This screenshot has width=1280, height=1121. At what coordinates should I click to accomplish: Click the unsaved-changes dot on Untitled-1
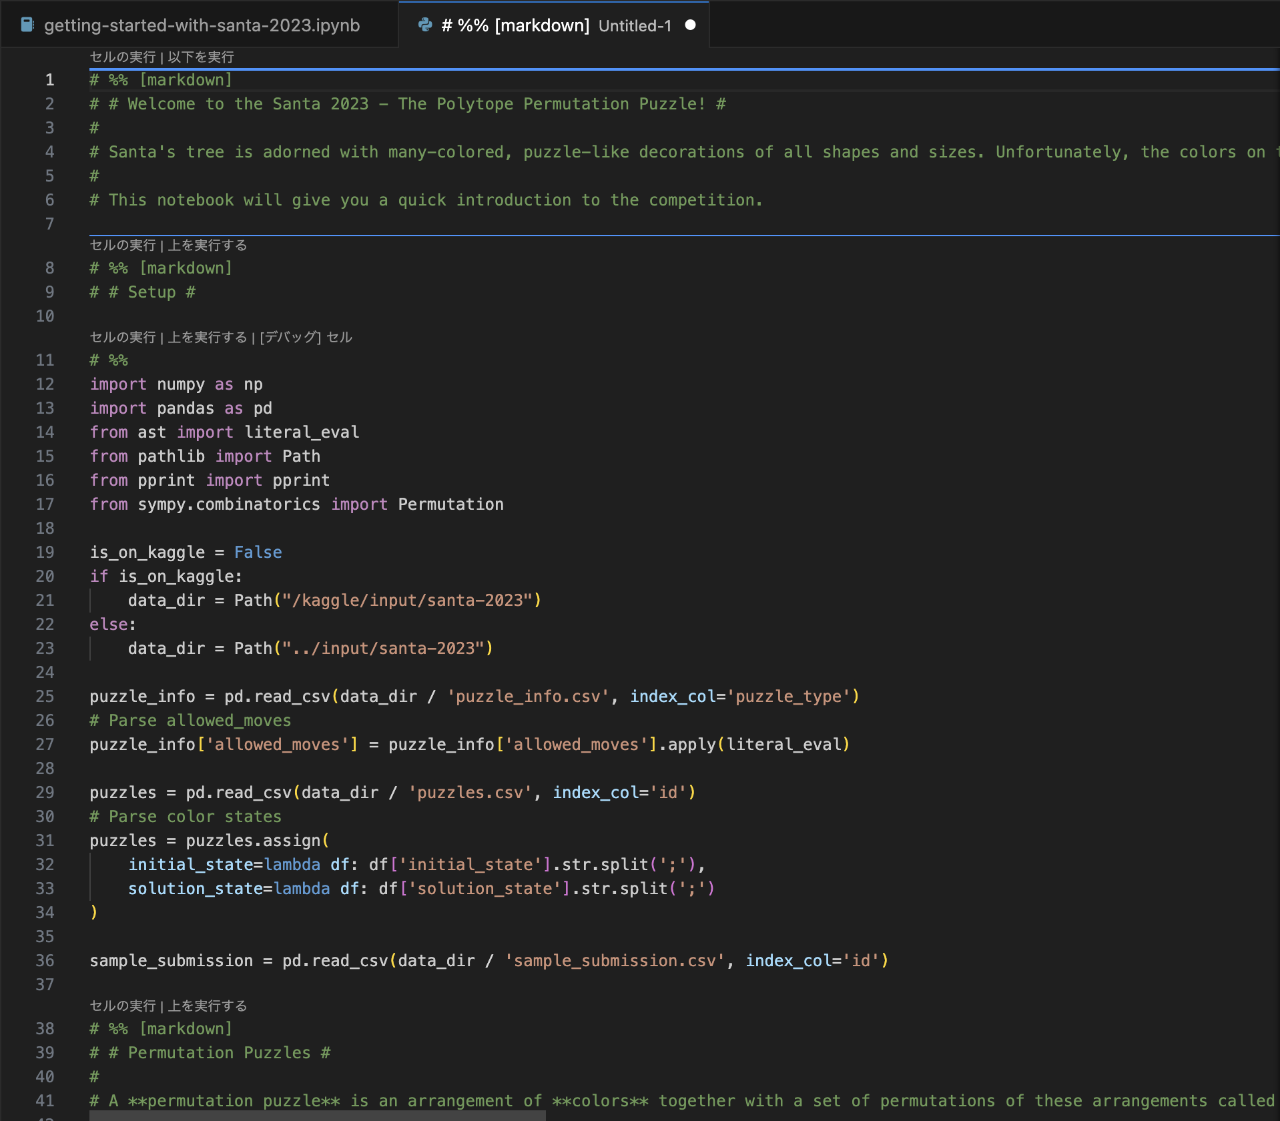coord(691,25)
